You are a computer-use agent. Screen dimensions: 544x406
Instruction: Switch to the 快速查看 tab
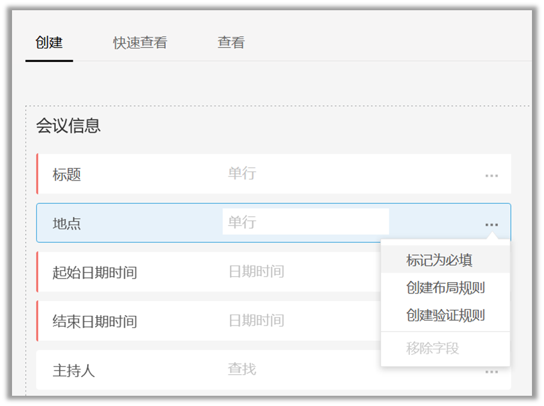tap(140, 43)
